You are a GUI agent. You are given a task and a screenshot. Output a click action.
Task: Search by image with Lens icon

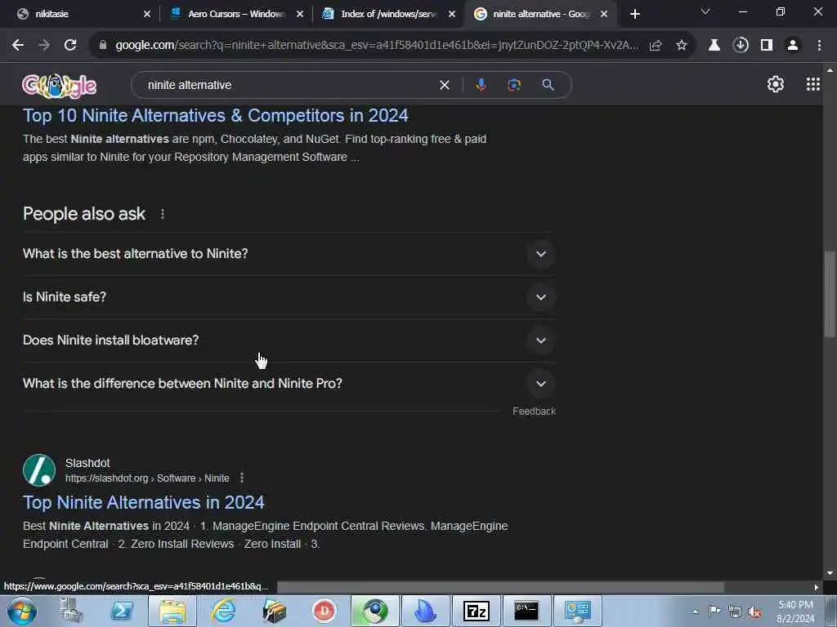(x=514, y=85)
